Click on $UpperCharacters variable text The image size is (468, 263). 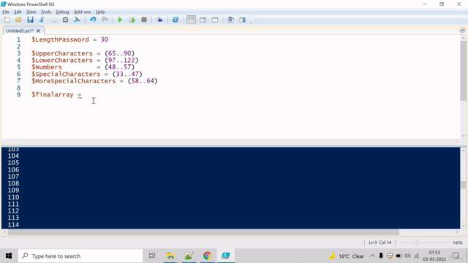click(x=62, y=53)
